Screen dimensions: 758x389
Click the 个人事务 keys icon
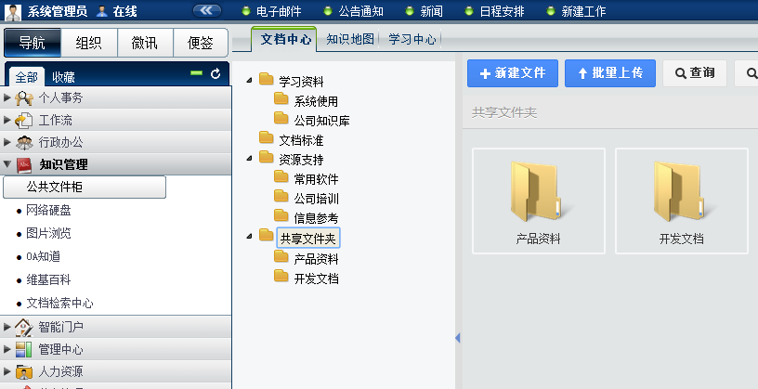click(24, 98)
